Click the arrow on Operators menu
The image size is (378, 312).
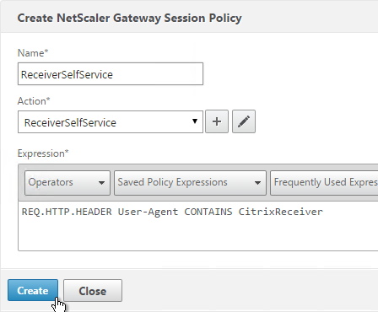101,183
